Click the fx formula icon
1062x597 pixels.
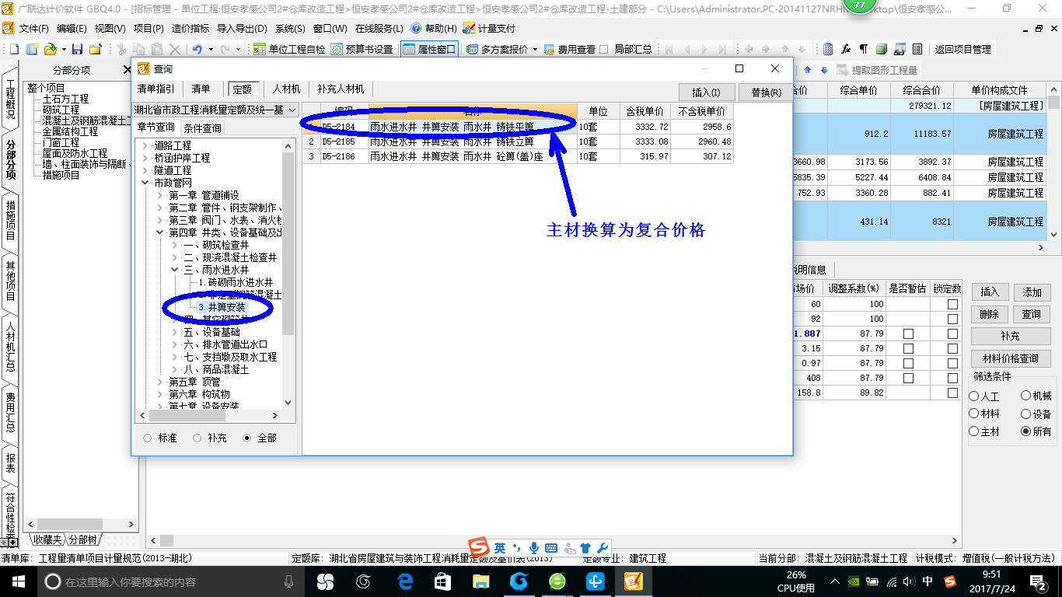846,49
